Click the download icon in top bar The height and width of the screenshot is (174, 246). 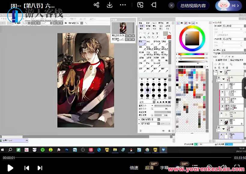(x=110, y=5)
